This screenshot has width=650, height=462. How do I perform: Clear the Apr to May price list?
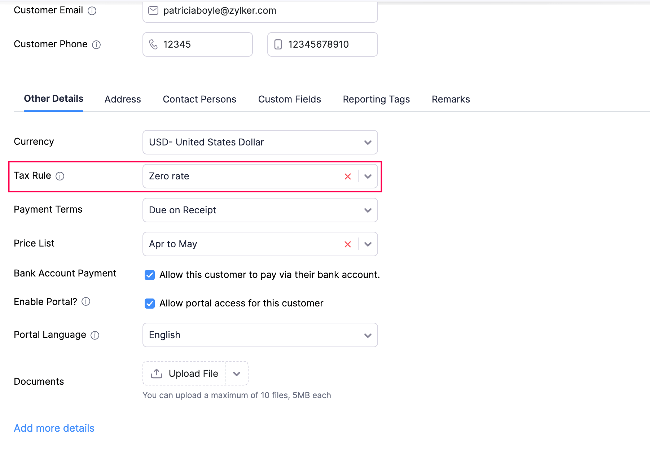pos(347,244)
